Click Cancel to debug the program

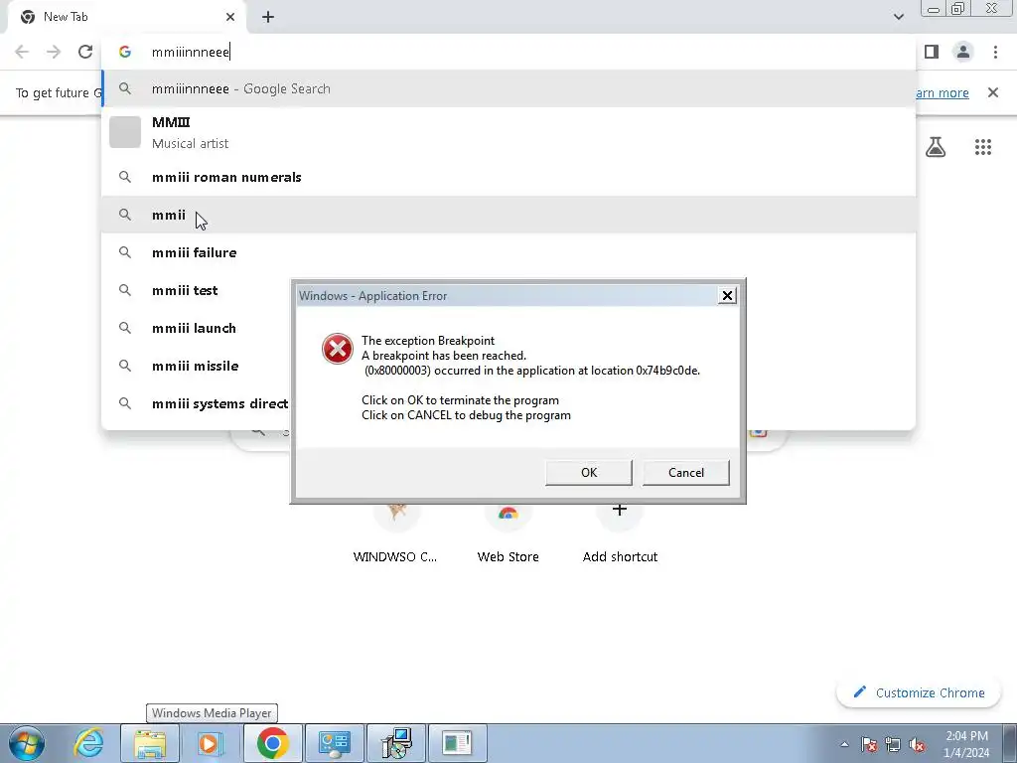coord(685,472)
